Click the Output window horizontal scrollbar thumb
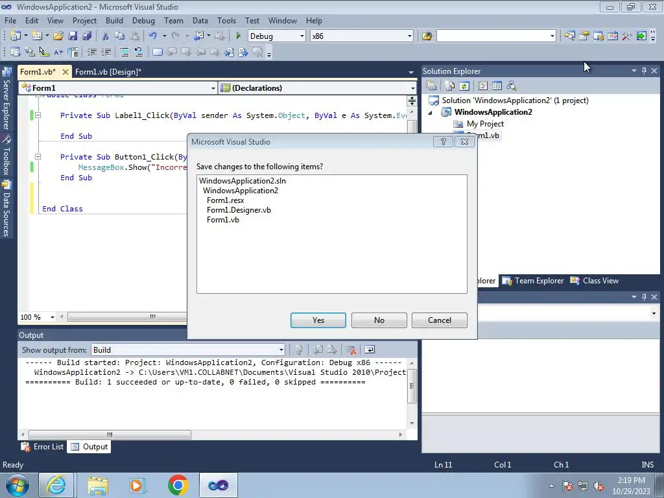Image resolution: width=664 pixels, height=498 pixels. click(x=110, y=434)
